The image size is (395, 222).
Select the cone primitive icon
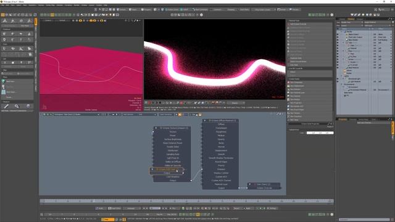tap(29, 33)
